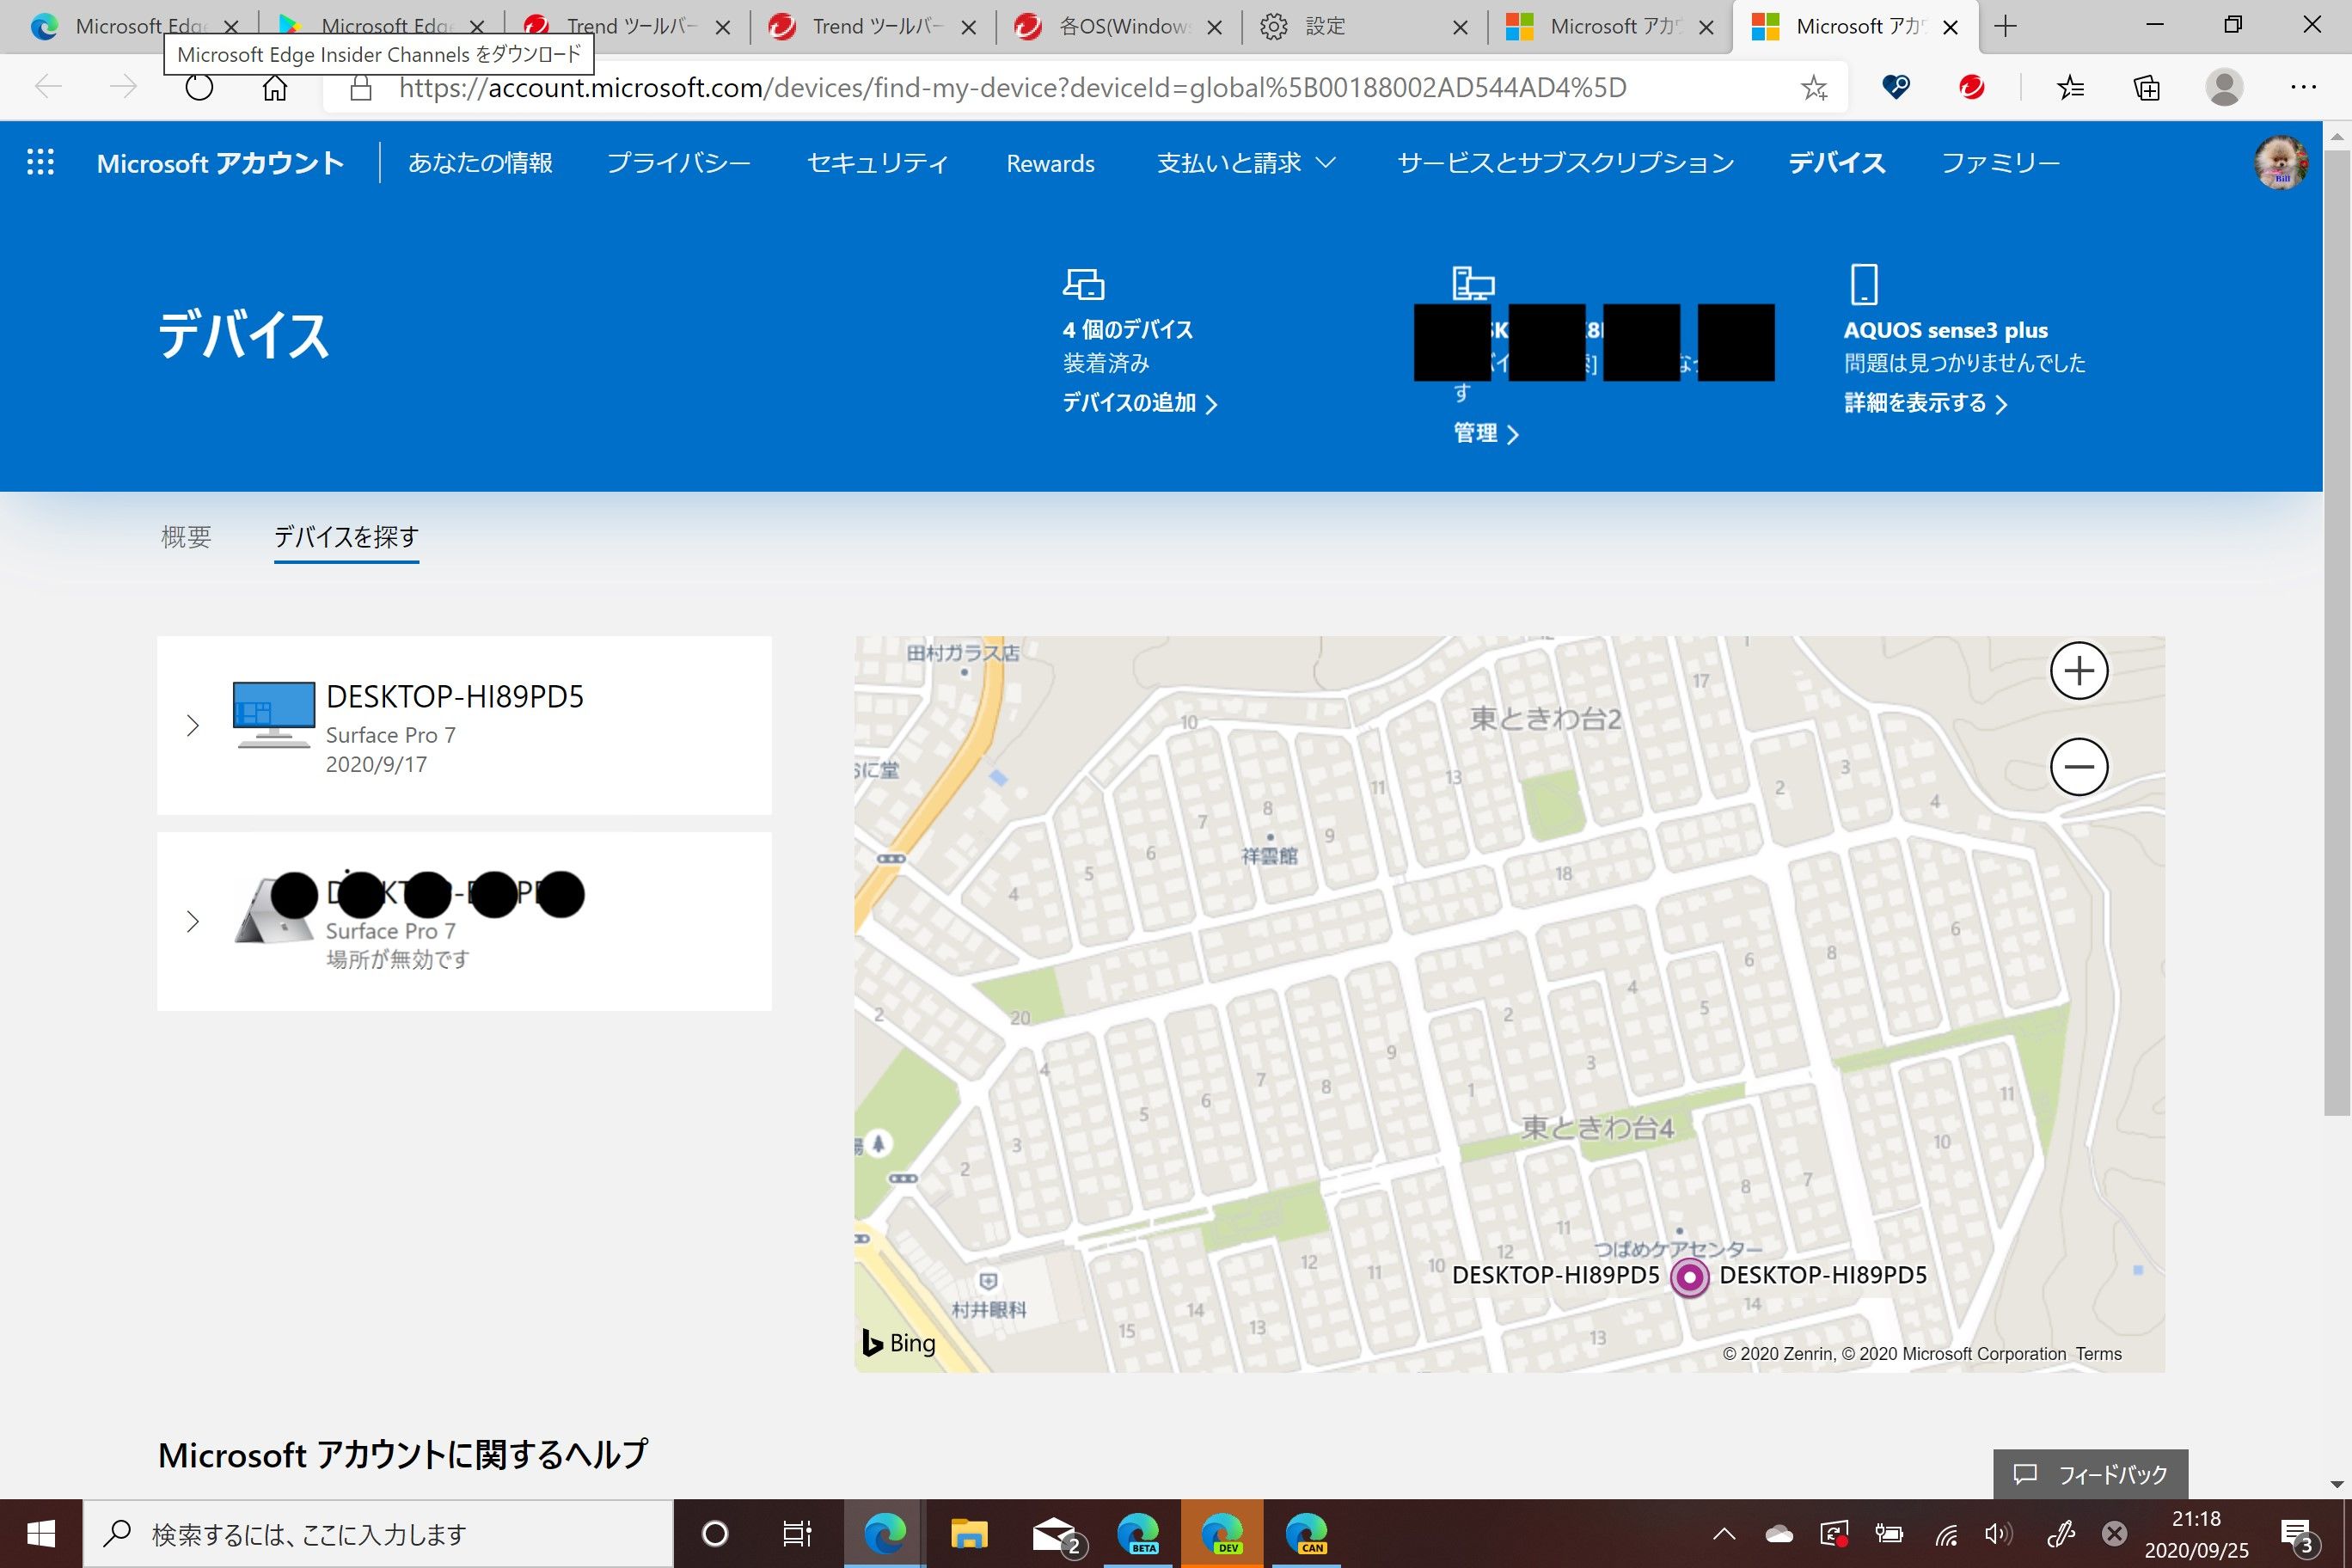Viewport: 2352px width, 1568px height.
Task: Open the あなたの情報 menu item
Action: (480, 163)
